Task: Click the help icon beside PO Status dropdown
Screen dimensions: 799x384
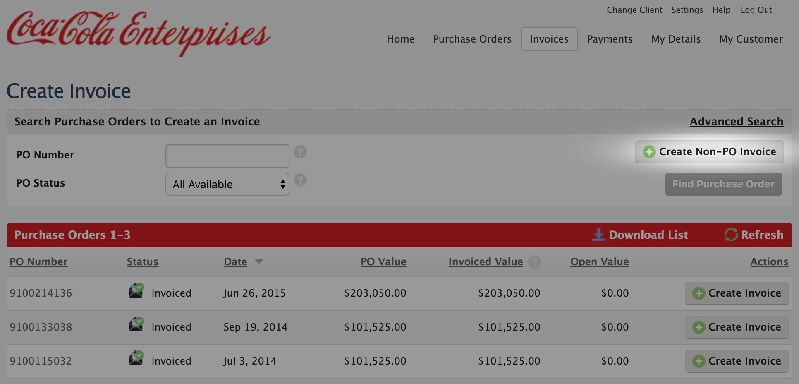Action: (300, 180)
